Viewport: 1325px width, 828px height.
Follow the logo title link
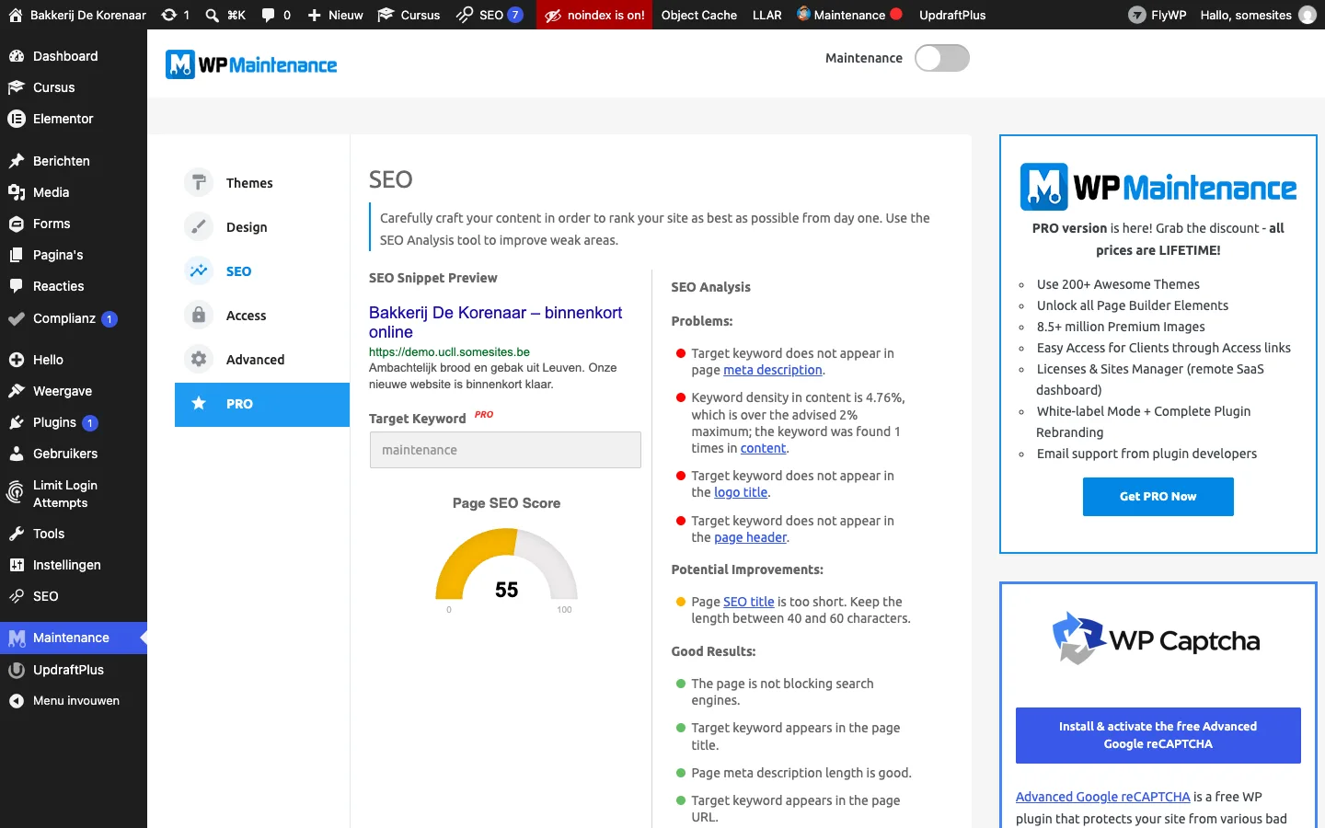741,492
